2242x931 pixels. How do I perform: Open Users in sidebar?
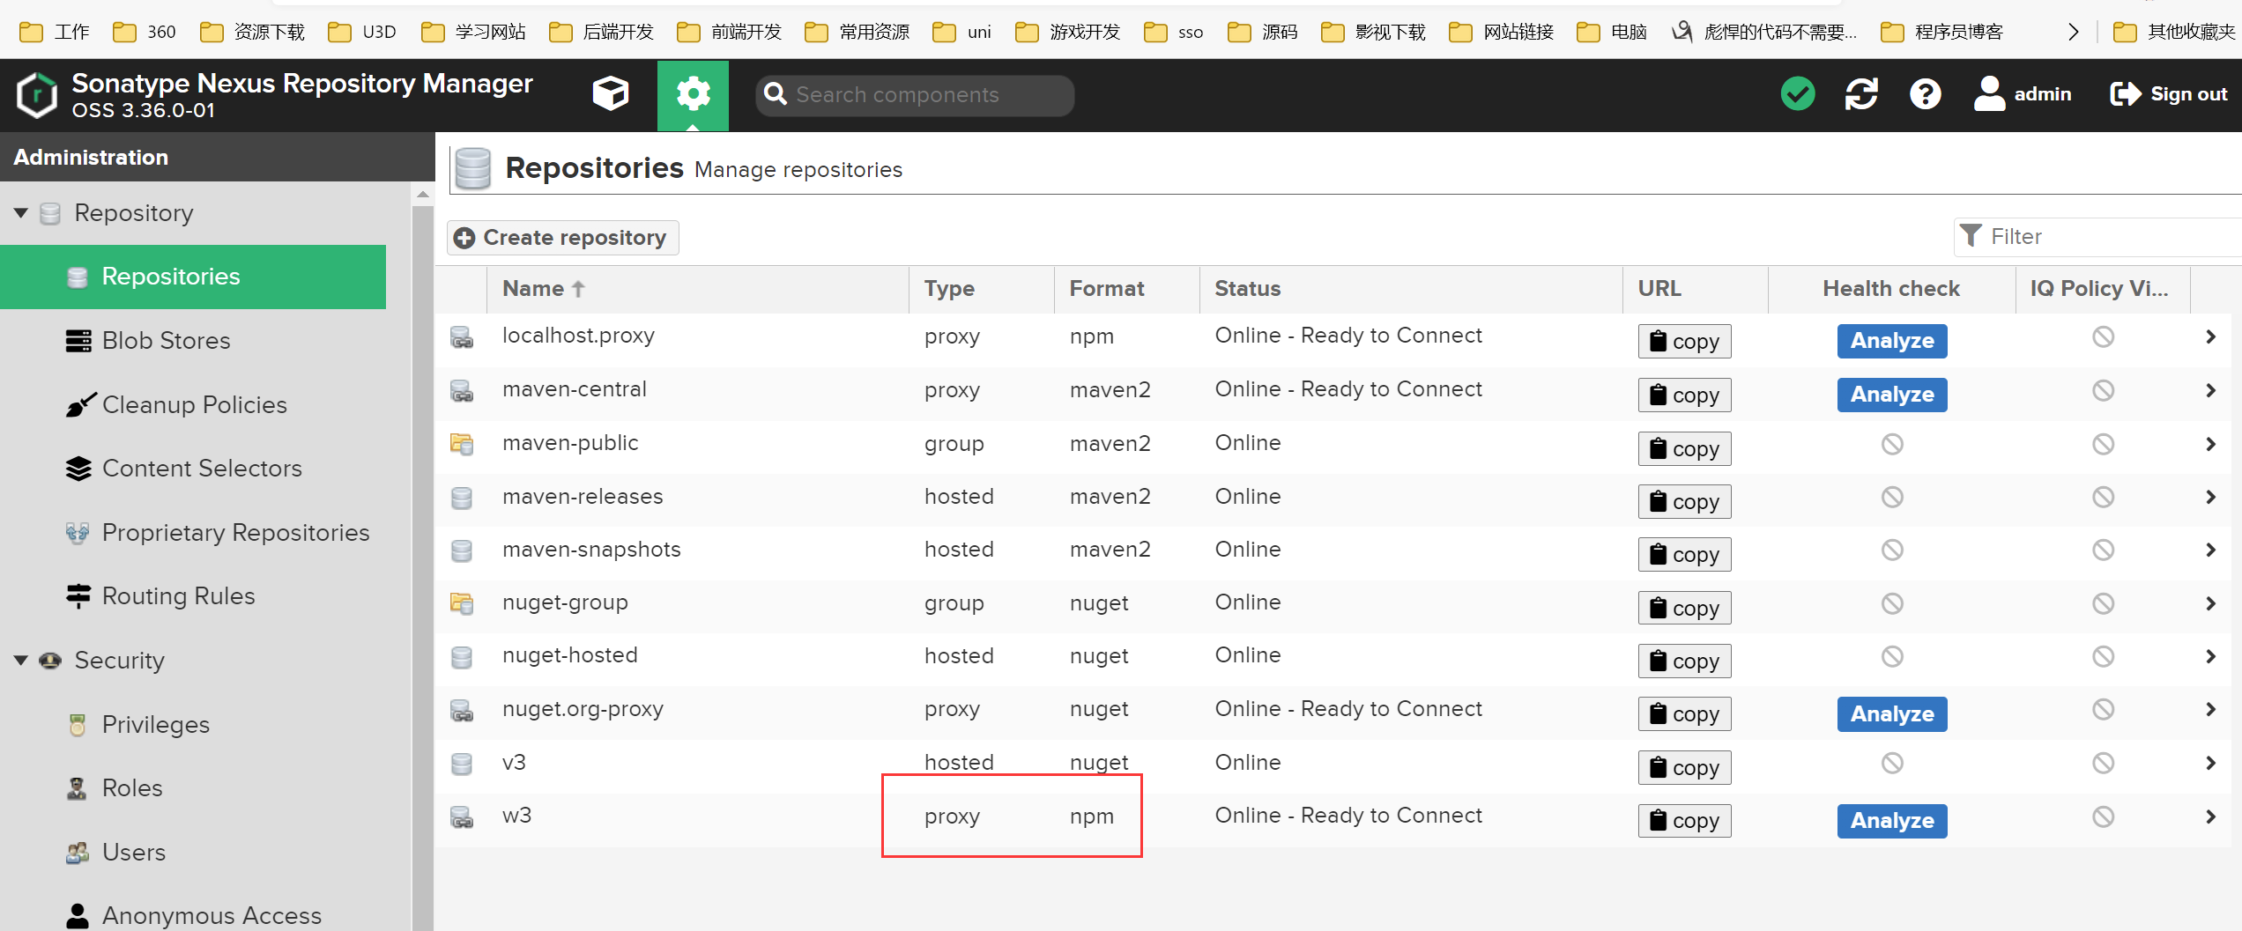(x=133, y=853)
